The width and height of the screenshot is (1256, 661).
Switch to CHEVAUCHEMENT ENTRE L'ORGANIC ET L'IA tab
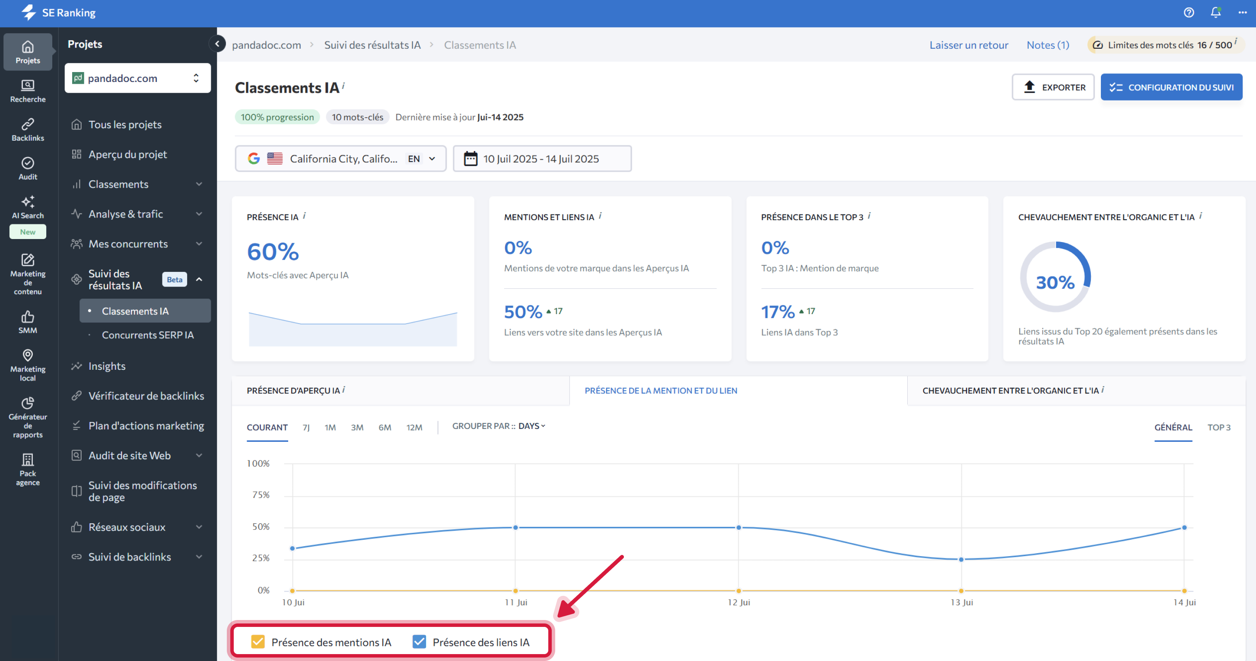(x=1076, y=390)
